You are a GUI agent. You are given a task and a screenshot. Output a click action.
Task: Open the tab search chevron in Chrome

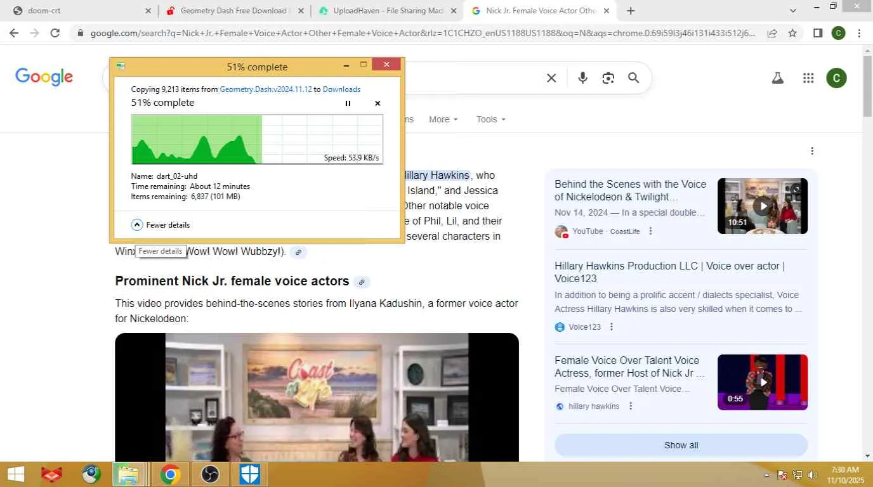coord(793,11)
